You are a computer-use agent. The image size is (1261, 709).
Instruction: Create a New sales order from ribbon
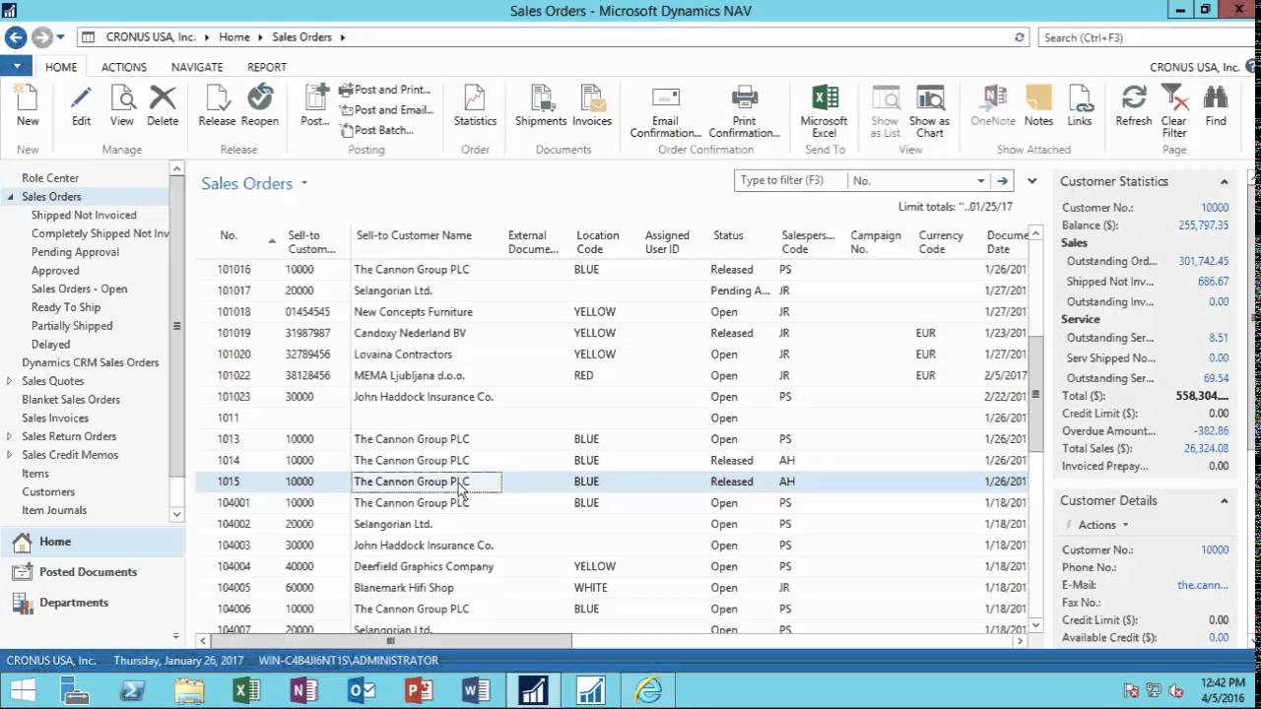tap(28, 106)
